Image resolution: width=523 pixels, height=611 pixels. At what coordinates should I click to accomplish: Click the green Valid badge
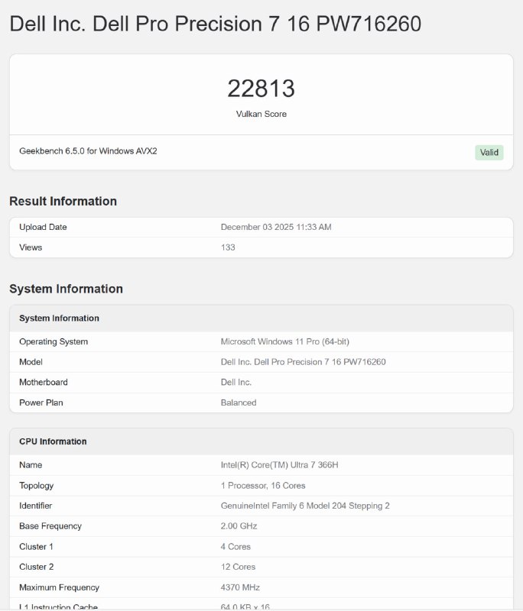(489, 152)
